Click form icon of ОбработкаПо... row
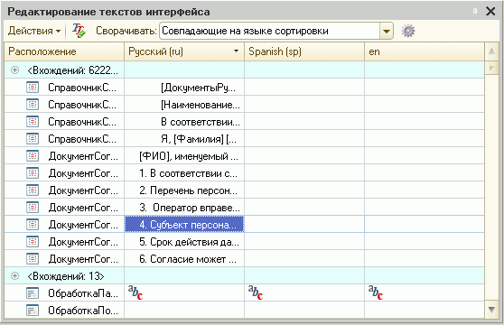This screenshot has height=325, width=504. (33, 311)
